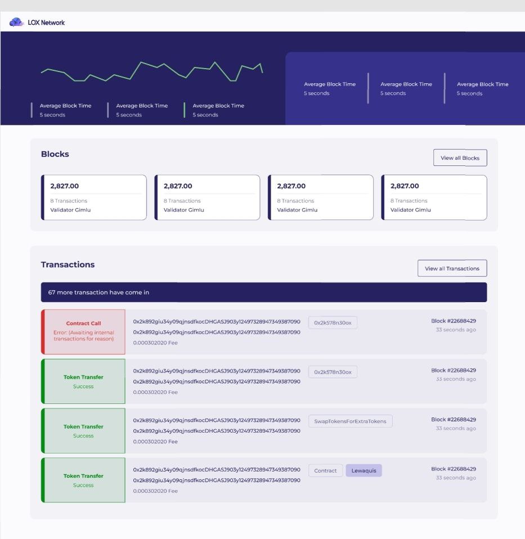Select the SwapTokensForExtraTokens method tag
525x539 pixels.
[x=350, y=421]
